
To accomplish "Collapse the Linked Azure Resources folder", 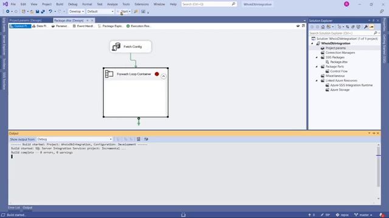I will [317, 81].
